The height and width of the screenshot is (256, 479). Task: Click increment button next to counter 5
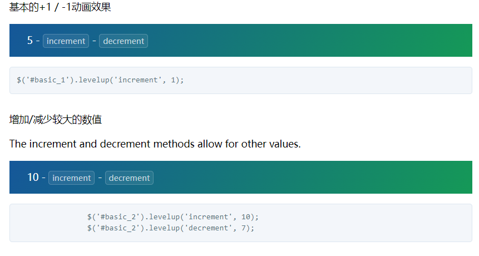click(x=66, y=41)
